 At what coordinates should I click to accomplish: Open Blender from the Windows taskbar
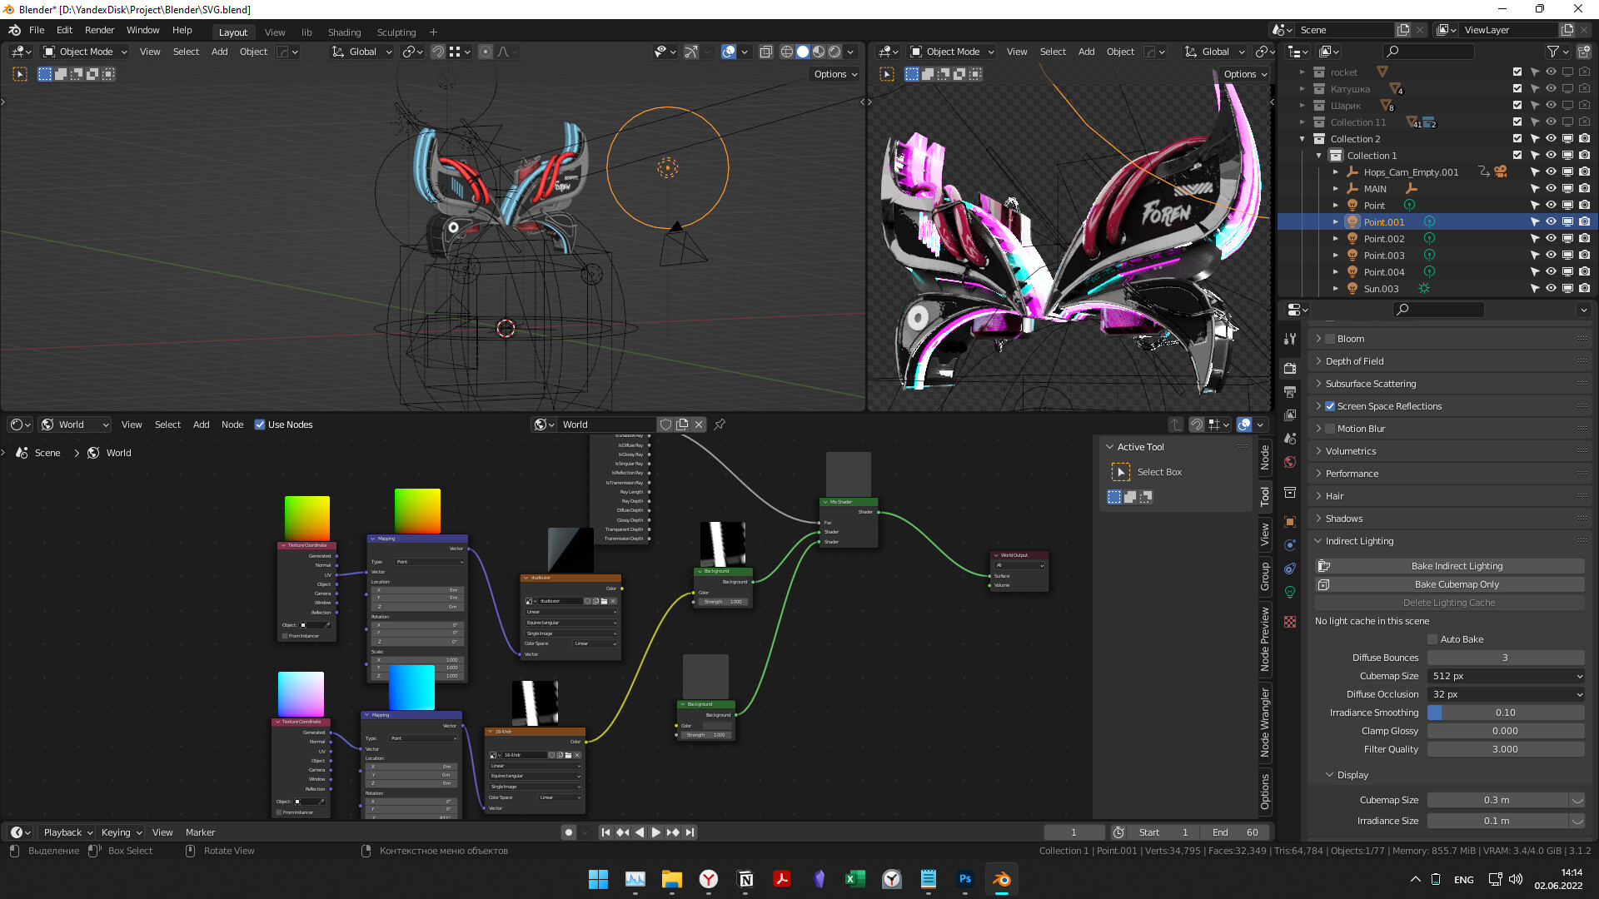click(x=1001, y=879)
